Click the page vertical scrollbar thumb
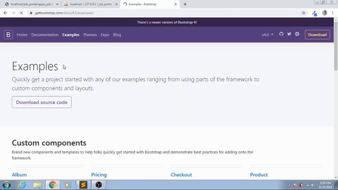The width and height of the screenshot is (338, 190). click(336, 46)
